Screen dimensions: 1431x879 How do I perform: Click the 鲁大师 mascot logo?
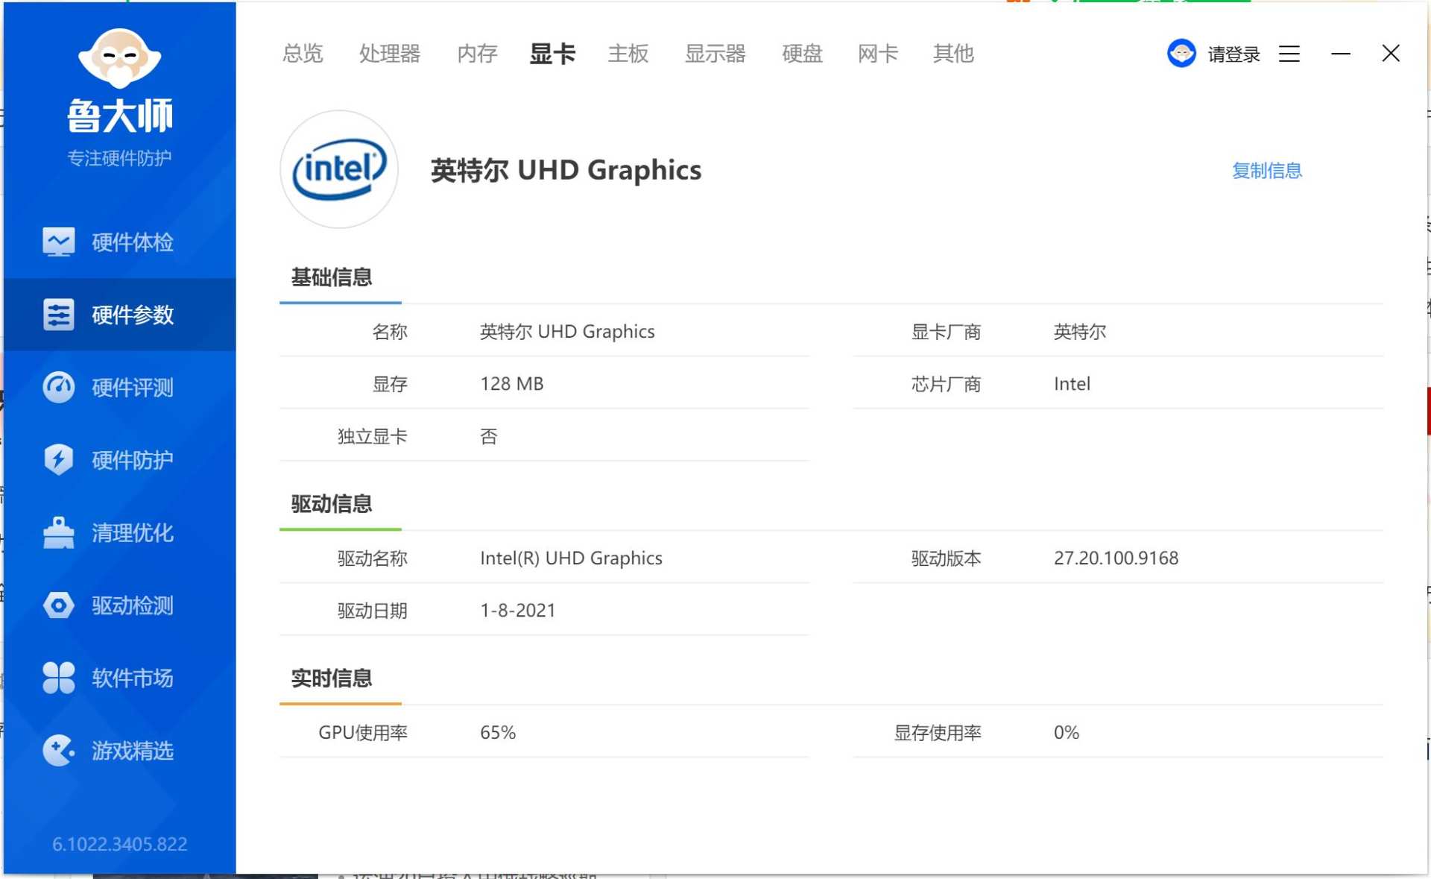click(119, 58)
